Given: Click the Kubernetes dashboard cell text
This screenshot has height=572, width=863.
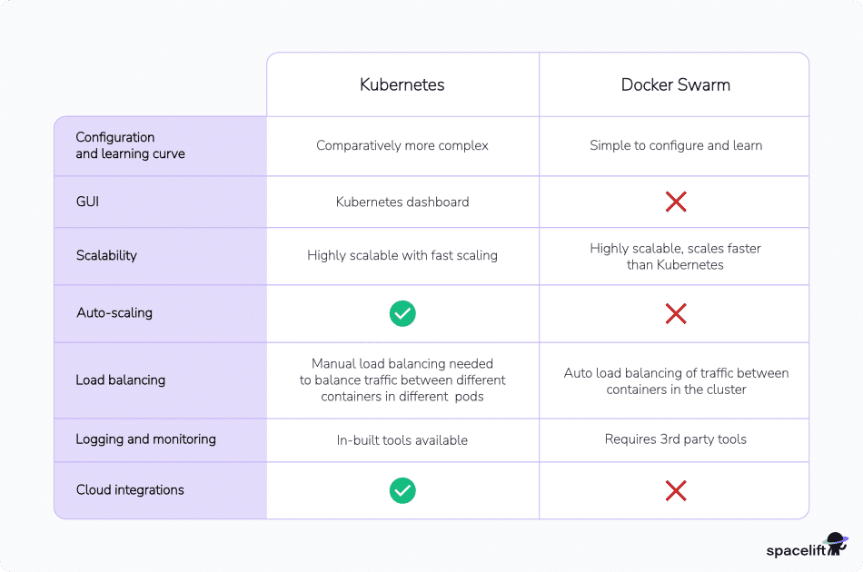Looking at the screenshot, I should click(x=402, y=202).
